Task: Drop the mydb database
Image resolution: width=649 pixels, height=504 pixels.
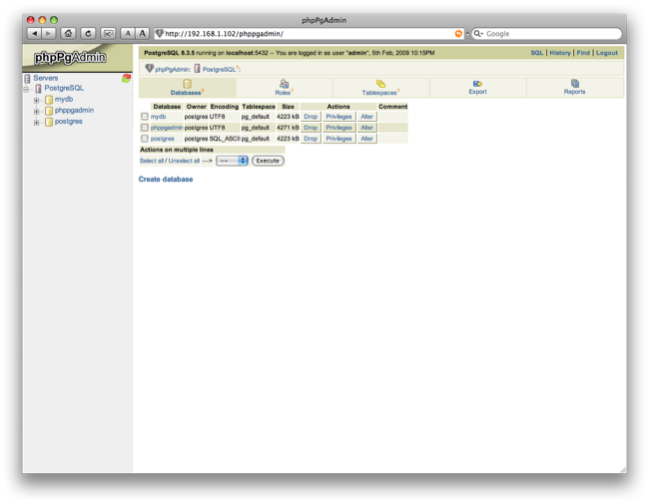Action: click(311, 117)
